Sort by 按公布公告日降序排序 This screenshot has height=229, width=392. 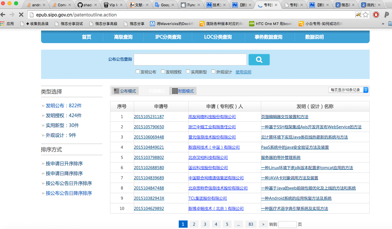69,193
